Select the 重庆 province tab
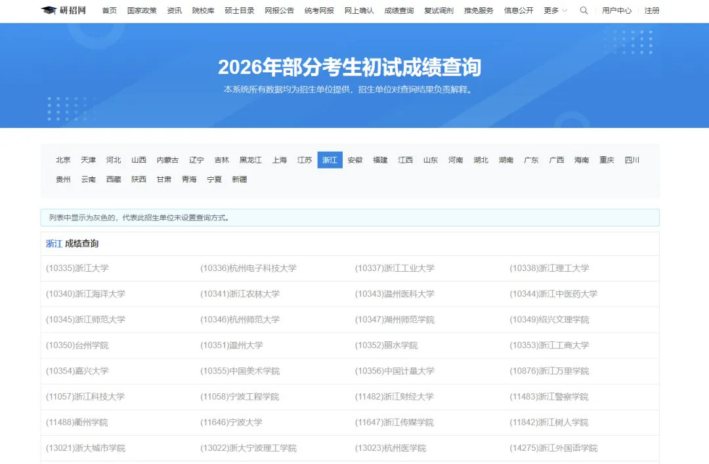The image size is (709, 464). [607, 160]
